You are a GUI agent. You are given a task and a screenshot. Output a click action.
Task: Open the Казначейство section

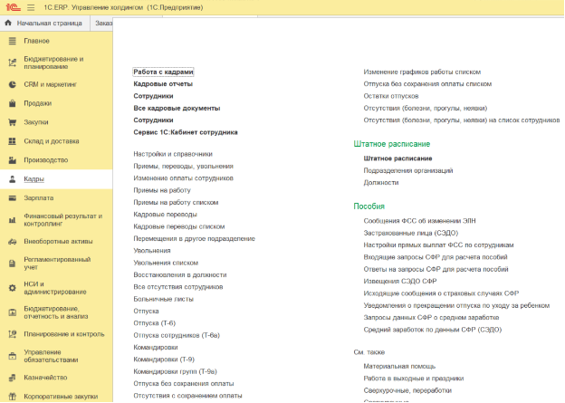click(x=45, y=378)
